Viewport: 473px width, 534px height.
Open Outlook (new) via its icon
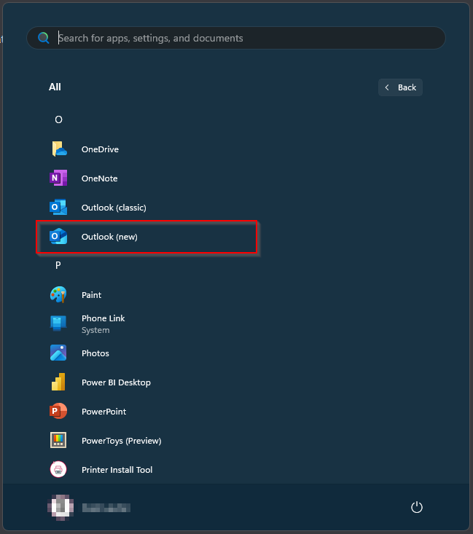(x=58, y=237)
